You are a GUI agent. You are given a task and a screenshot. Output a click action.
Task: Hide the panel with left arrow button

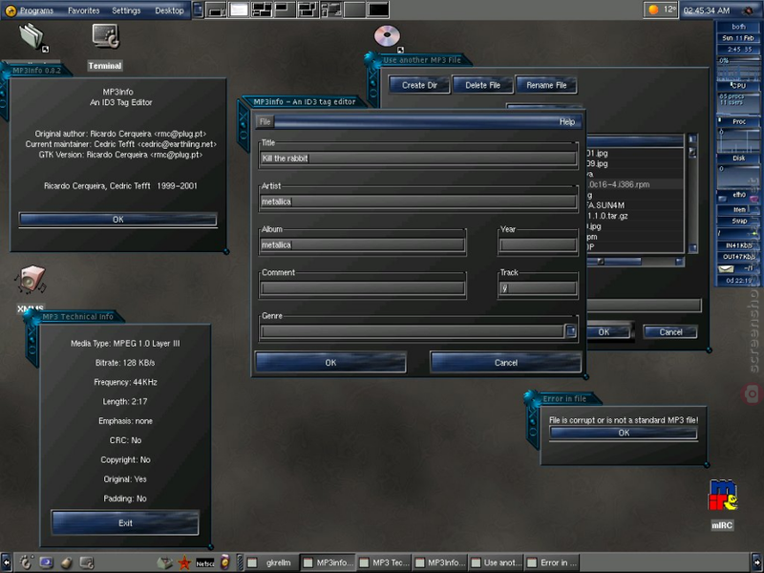[5, 562]
